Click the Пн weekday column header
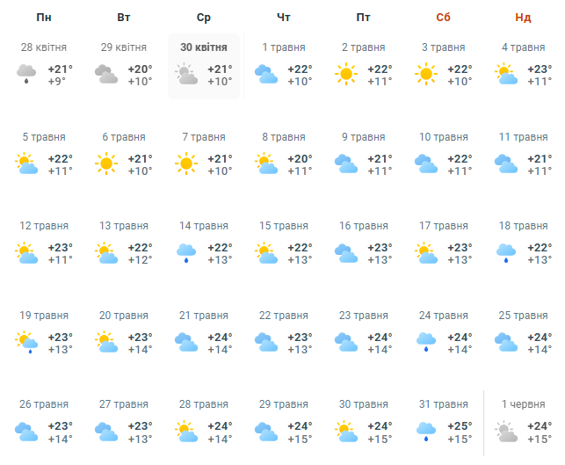Image resolution: width=565 pixels, height=465 pixels. [44, 17]
